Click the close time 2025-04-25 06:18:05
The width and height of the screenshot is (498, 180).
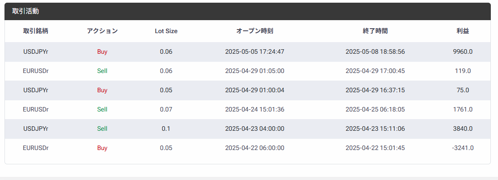375,110
